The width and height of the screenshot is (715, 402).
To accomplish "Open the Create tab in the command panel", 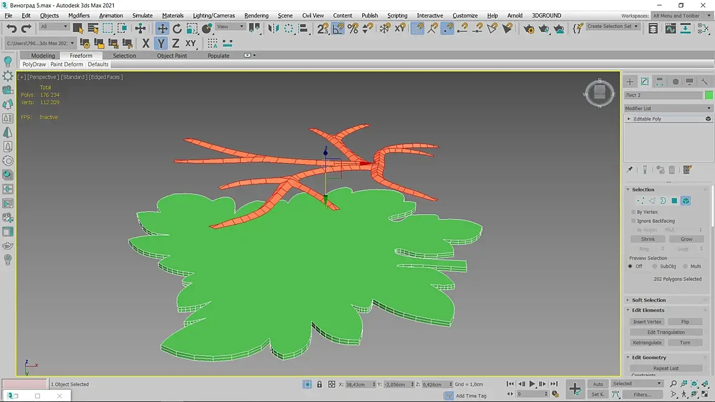I will coord(630,82).
